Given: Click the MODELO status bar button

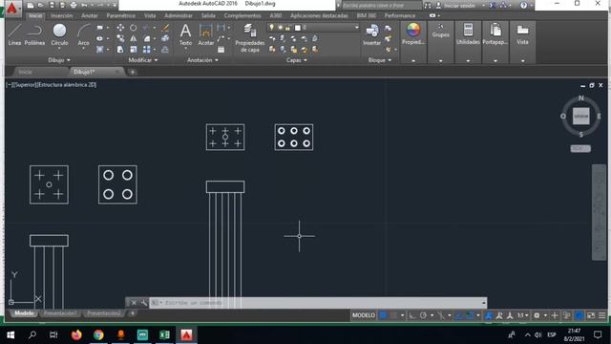Looking at the screenshot, I should [x=364, y=315].
